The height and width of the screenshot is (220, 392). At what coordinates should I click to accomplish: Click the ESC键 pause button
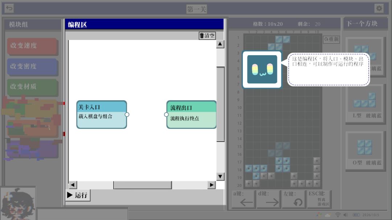point(319,199)
